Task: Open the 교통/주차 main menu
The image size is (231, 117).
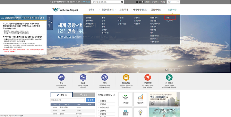Action: [x=124, y=10]
